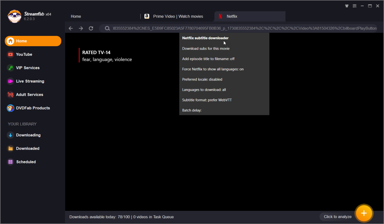
Task: Click the "Click to analyze" button
Action: 338,217
